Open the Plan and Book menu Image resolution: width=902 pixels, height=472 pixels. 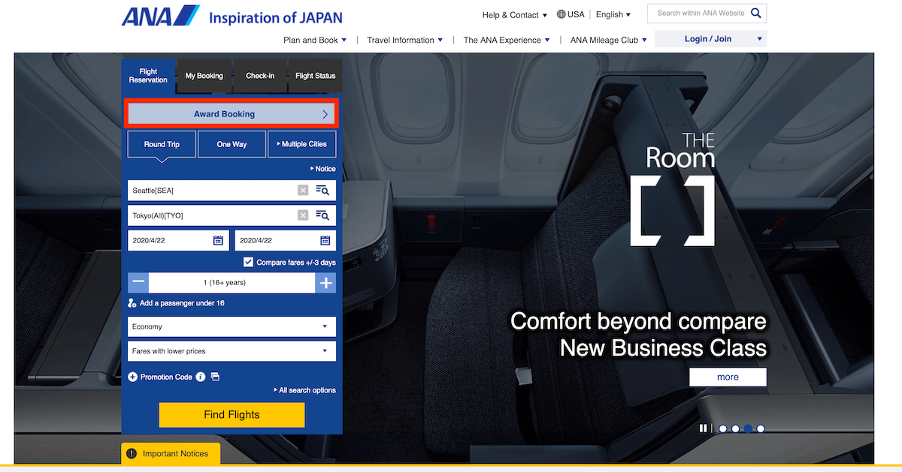click(x=315, y=41)
